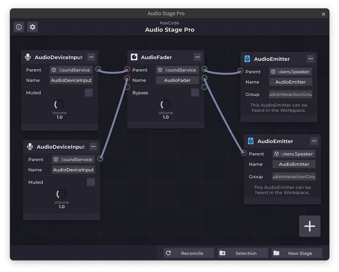This screenshot has width=339, height=272.
Task: Click the large plus button to add a node
Action: click(309, 226)
